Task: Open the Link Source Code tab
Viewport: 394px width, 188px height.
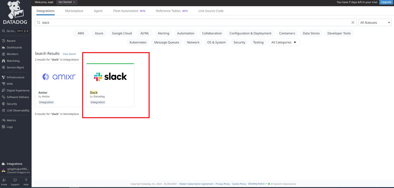Action: (x=211, y=11)
